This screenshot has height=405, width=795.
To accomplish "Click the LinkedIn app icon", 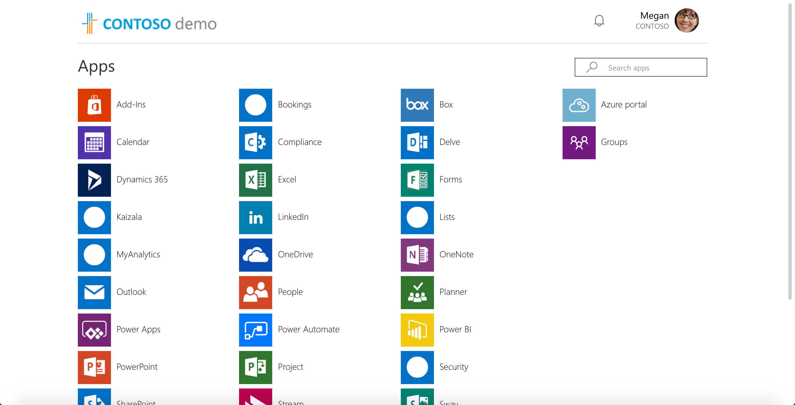I will pyautogui.click(x=255, y=217).
